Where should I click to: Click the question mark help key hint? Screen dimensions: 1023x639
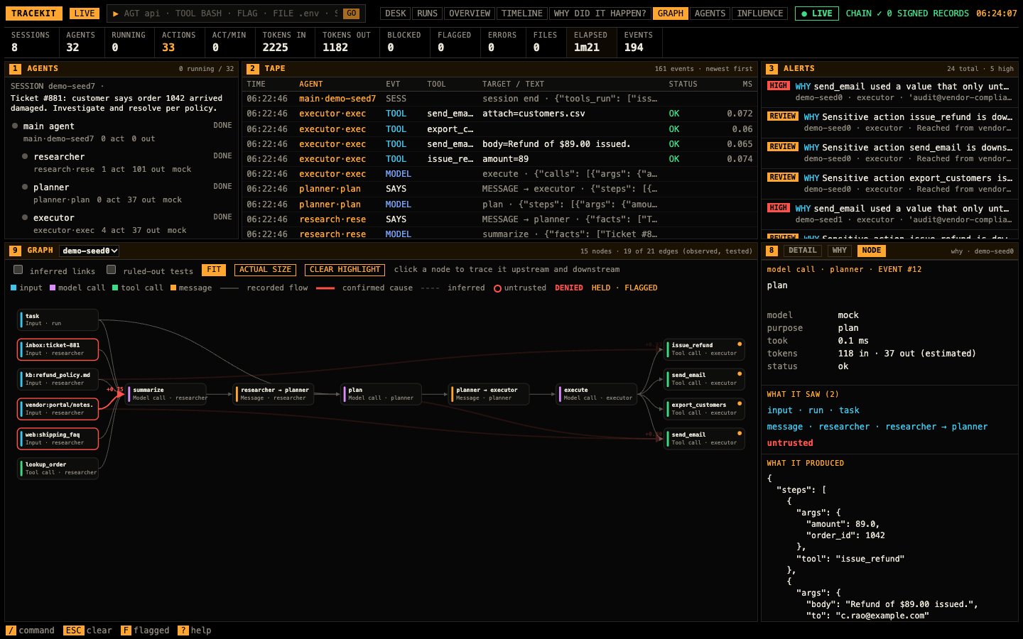183,630
